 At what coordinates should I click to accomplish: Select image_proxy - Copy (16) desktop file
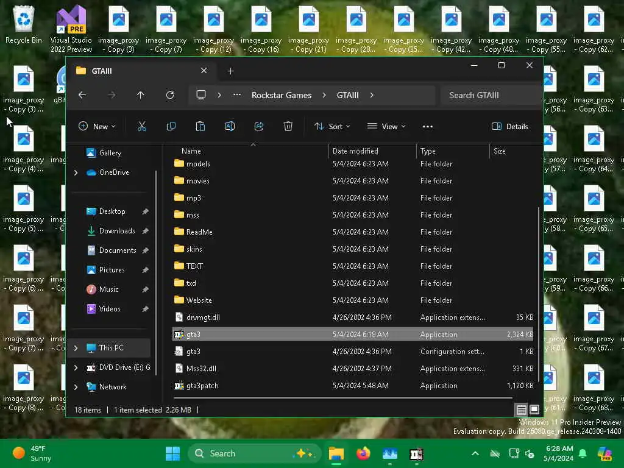[261, 29]
